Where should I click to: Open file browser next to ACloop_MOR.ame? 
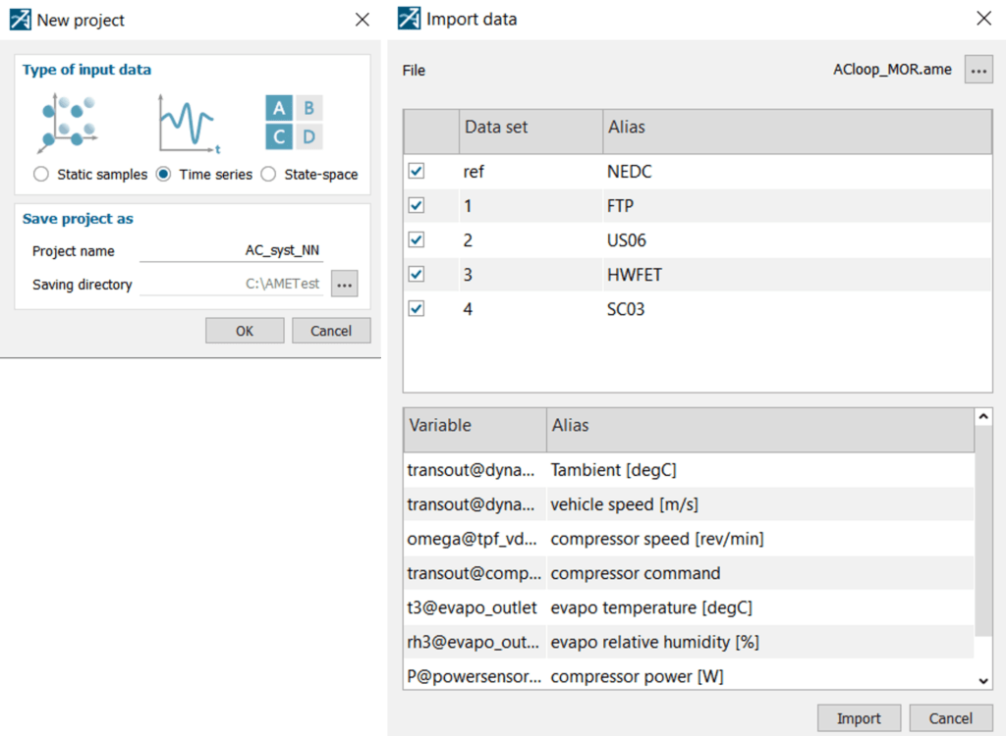[x=978, y=70]
